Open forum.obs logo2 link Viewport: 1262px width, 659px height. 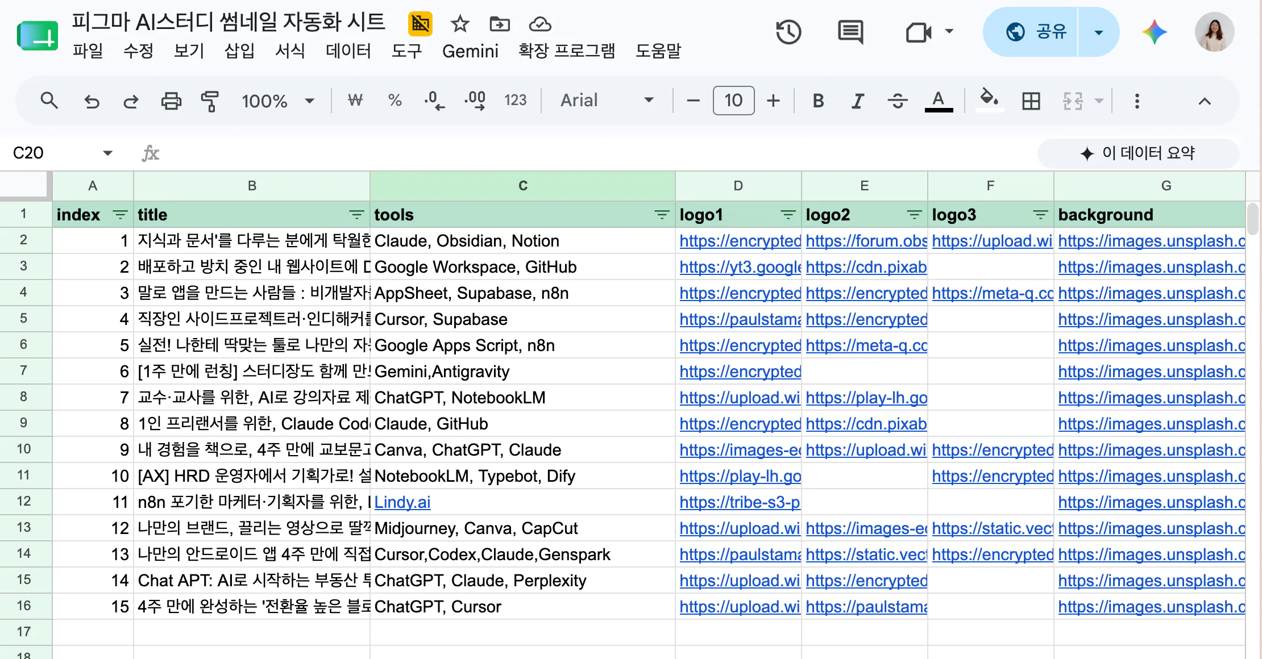[x=866, y=241]
